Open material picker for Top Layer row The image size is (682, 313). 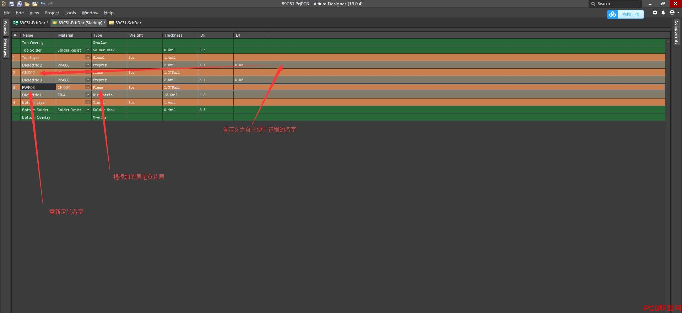point(88,58)
